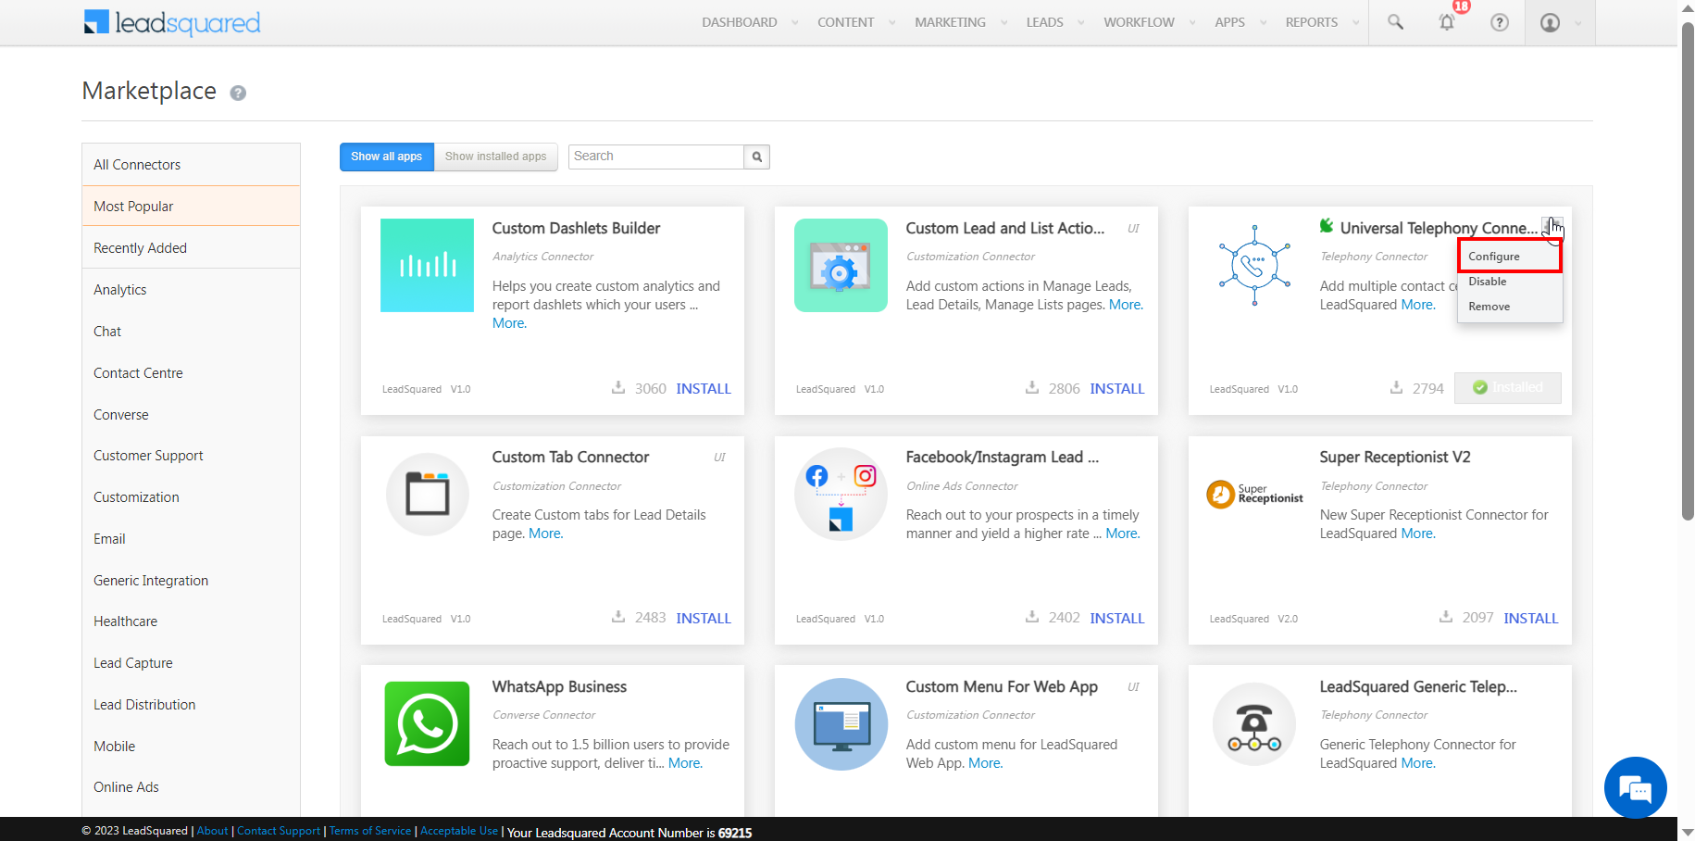The height and width of the screenshot is (841, 1695).
Task: Click the Marketplace help icon
Action: (238, 93)
